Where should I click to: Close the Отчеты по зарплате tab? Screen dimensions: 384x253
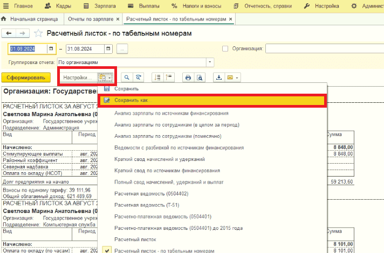click(x=118, y=19)
